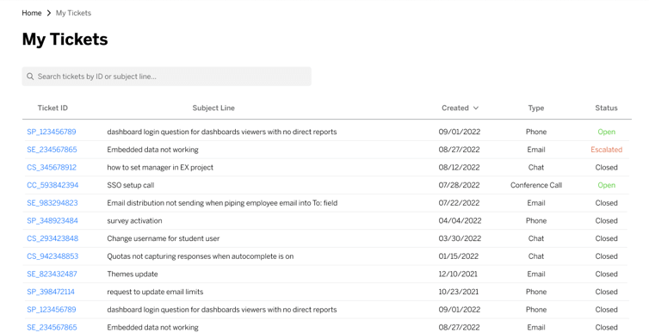Open ticket SP_398472114

point(51,292)
